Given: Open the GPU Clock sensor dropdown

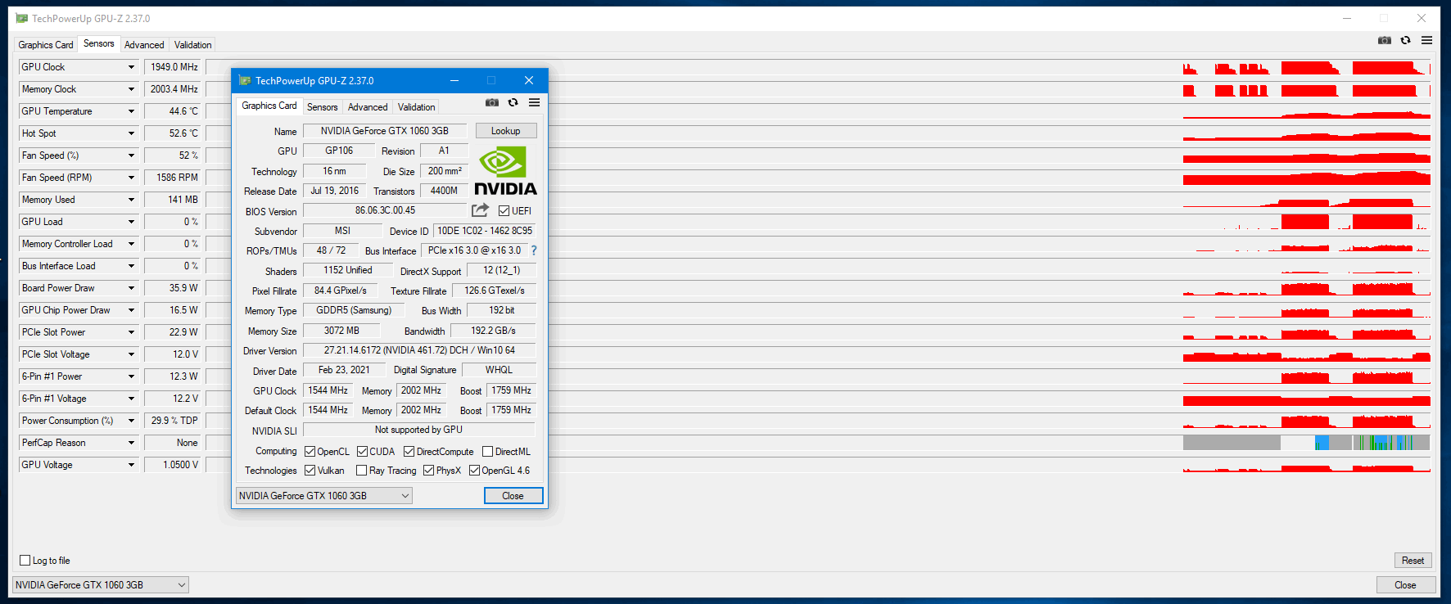Looking at the screenshot, I should click(x=131, y=67).
